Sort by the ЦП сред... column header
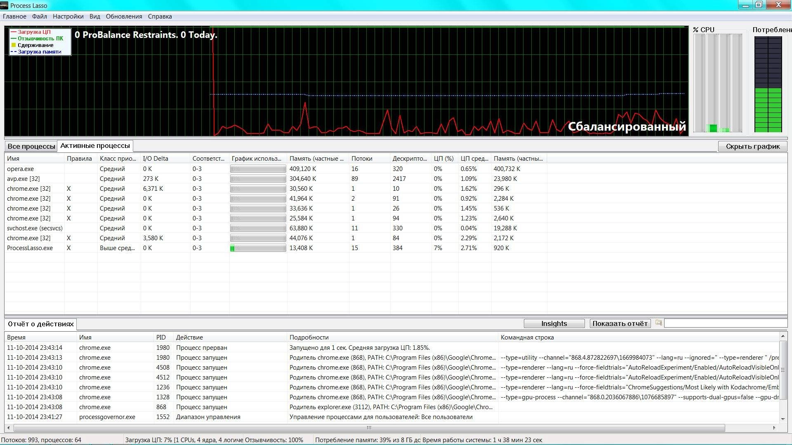 pos(475,159)
